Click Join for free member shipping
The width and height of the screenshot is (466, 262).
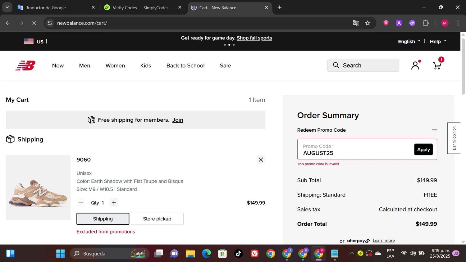pos(178,120)
